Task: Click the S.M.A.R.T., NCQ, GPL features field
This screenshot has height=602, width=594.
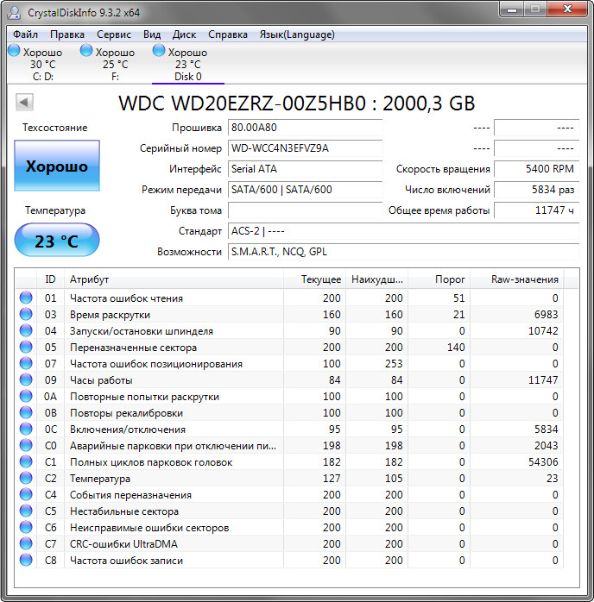Action: point(404,252)
